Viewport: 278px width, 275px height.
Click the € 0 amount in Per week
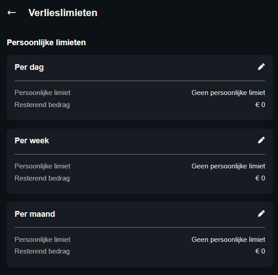260,178
